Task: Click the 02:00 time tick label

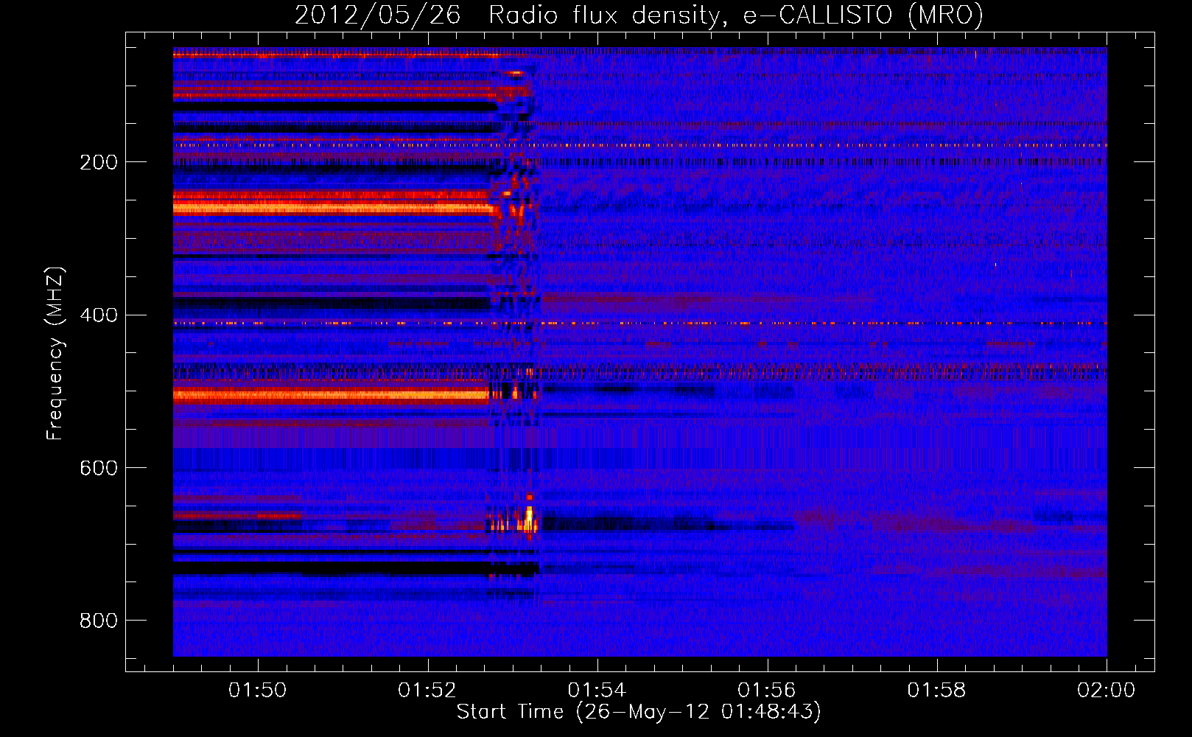Action: pos(1107,691)
